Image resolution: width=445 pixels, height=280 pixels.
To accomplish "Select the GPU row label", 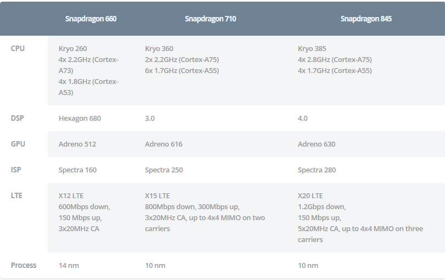I will point(18,144).
